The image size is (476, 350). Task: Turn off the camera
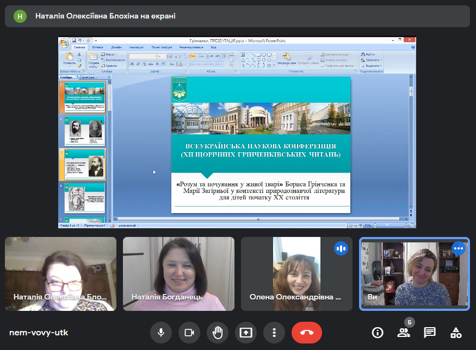tap(189, 332)
